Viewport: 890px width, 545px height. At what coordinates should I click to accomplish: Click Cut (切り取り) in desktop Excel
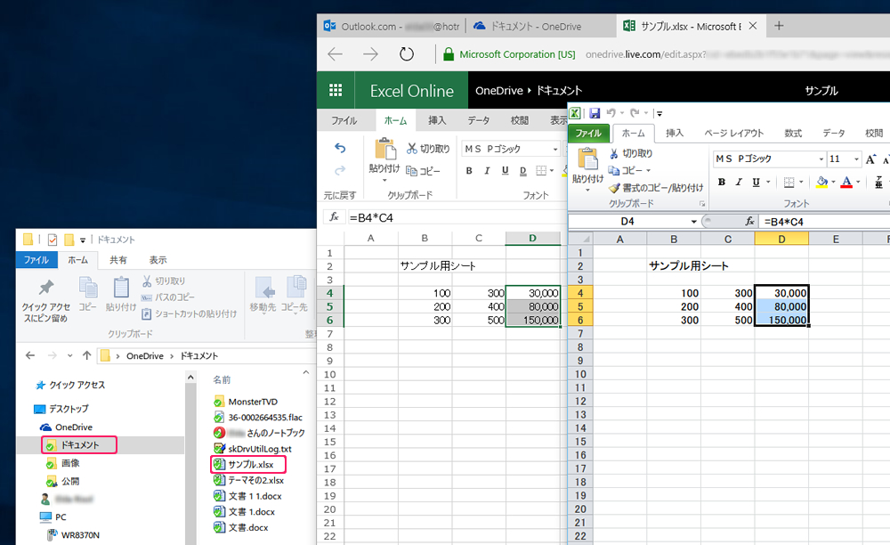631,153
